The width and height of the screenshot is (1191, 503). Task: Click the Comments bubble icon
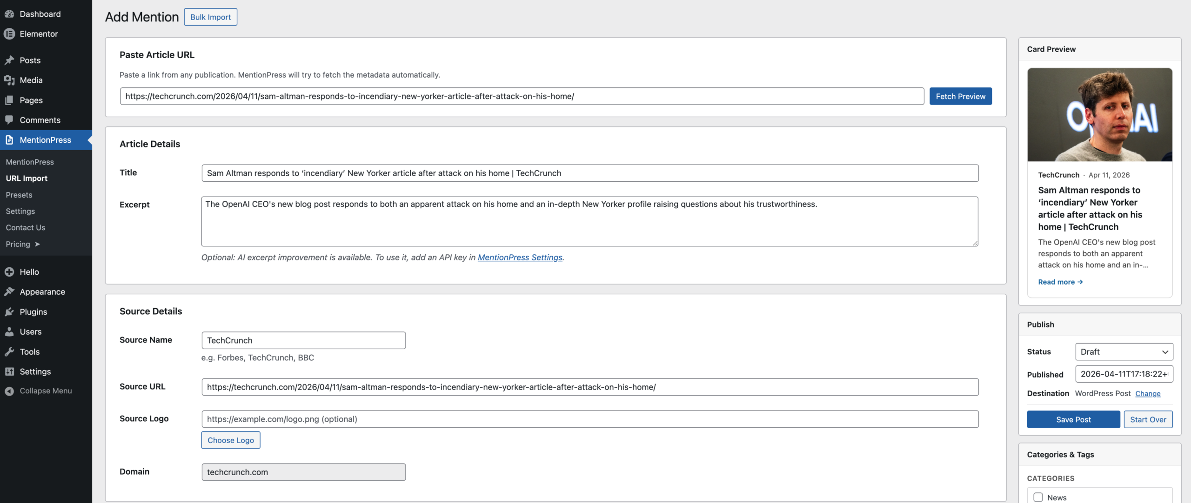(x=10, y=120)
